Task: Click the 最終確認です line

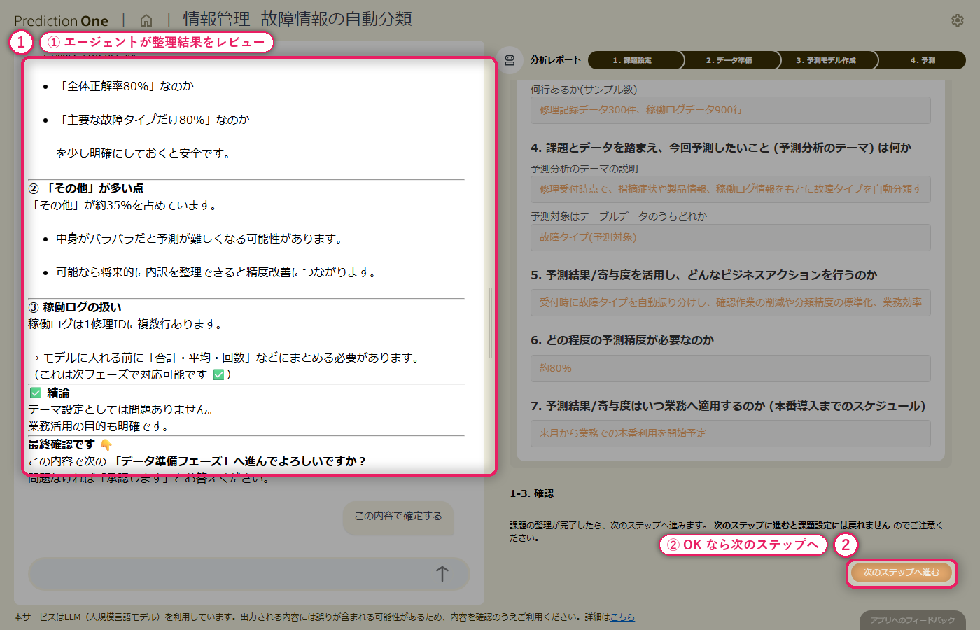Action: pos(70,444)
